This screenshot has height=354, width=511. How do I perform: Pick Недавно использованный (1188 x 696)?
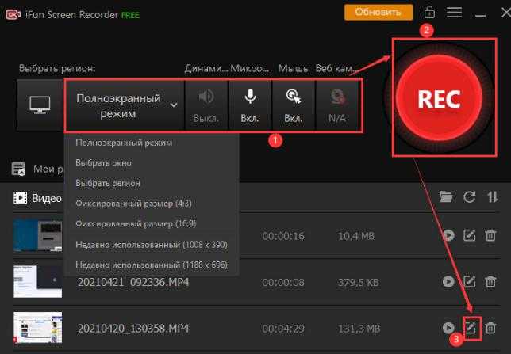(152, 265)
